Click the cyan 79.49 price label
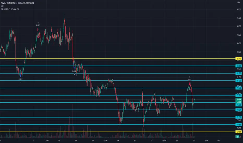Screen dimensions: 243x143 [x=239, y=88]
